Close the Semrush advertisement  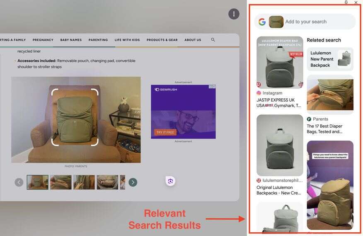tap(214, 86)
